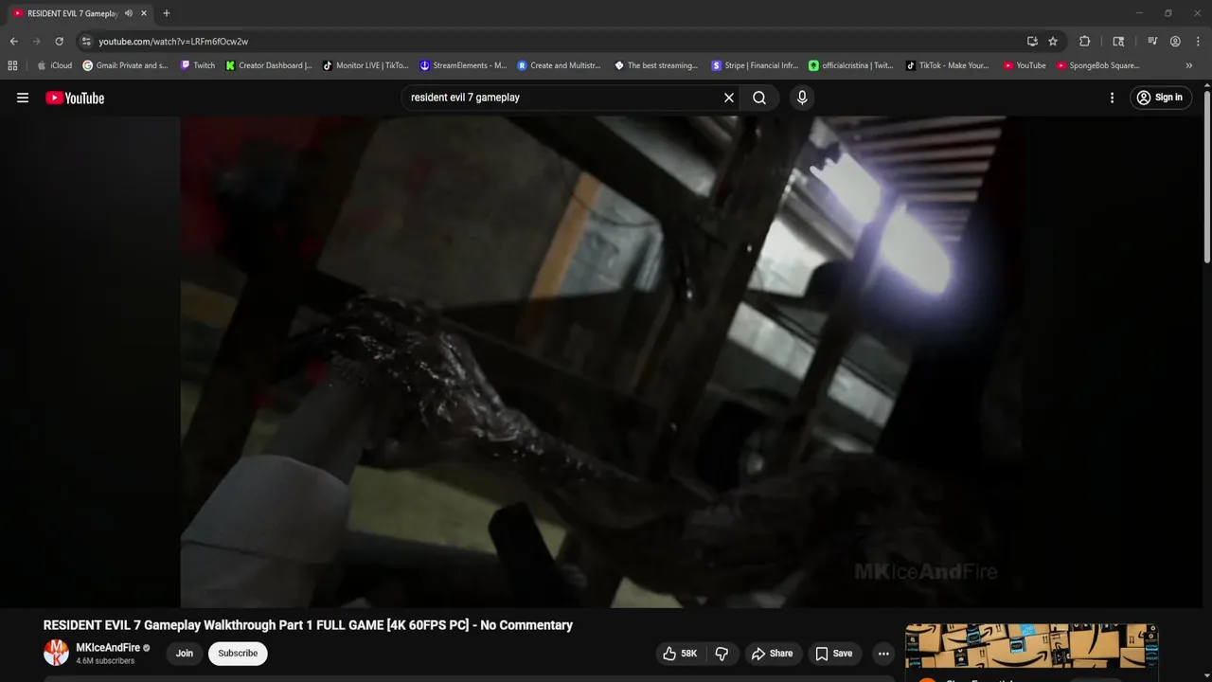Image resolution: width=1212 pixels, height=682 pixels.
Task: Open SpongeBob Square bookmark
Action: [1098, 65]
